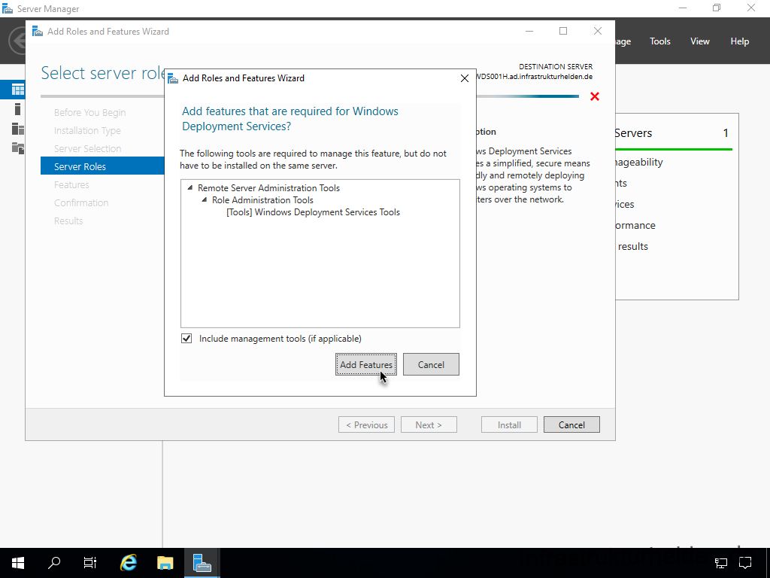
Task: Click the "Add features that are required" heading
Action: pos(290,118)
